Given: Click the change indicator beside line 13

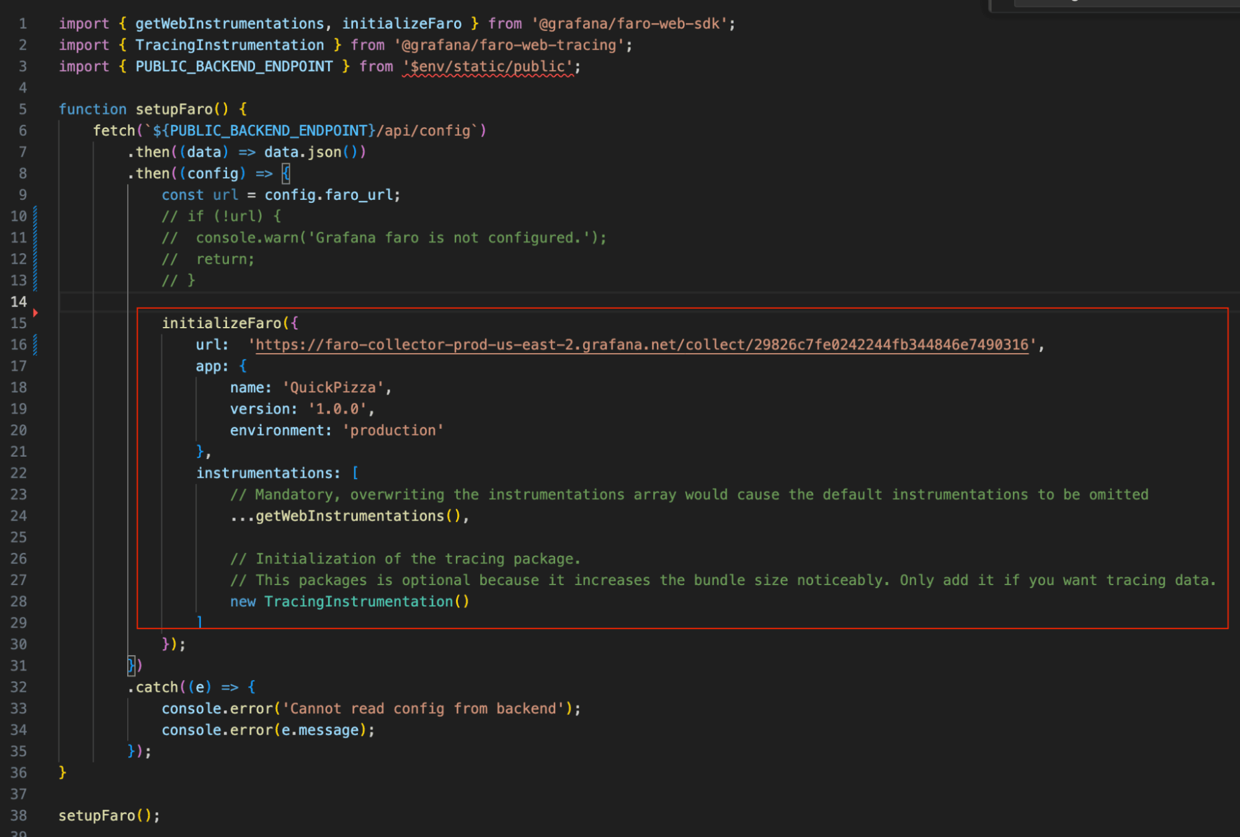Looking at the screenshot, I should [35, 280].
